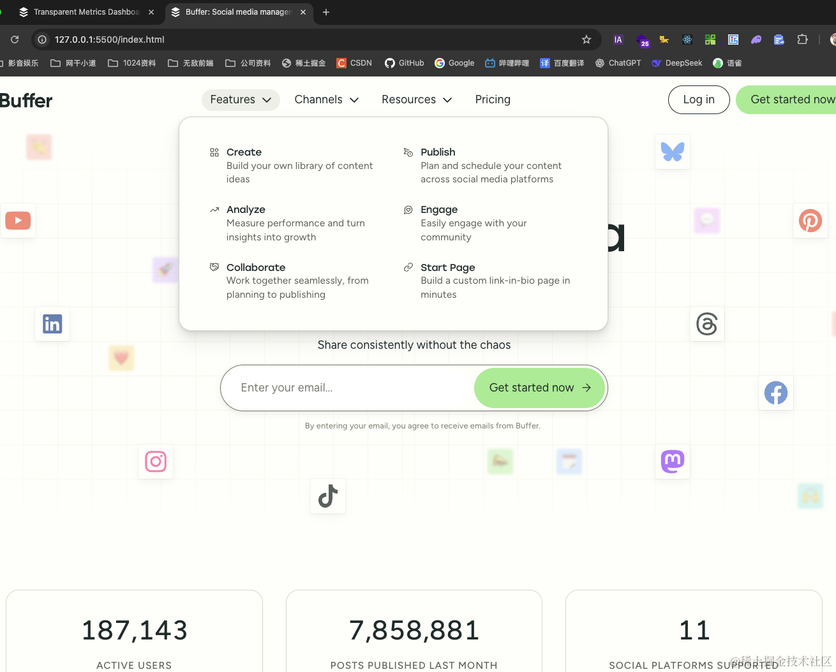Bookmark this page with star icon
Viewport: 836px width, 672px height.
coord(586,40)
